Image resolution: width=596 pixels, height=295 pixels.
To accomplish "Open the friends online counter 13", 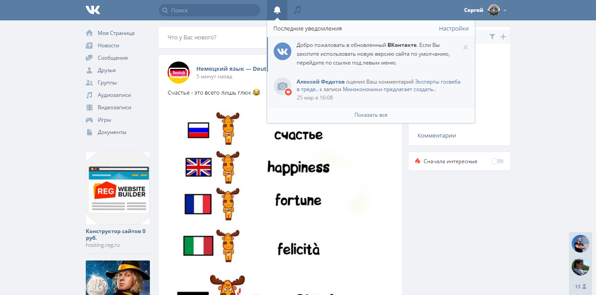I will (x=581, y=287).
